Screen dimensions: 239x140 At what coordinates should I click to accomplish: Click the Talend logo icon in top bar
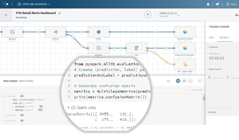[x=6, y=4]
